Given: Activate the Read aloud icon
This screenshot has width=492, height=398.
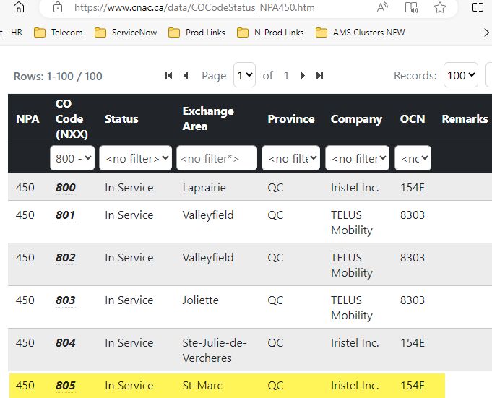Looking at the screenshot, I should click(x=382, y=7).
